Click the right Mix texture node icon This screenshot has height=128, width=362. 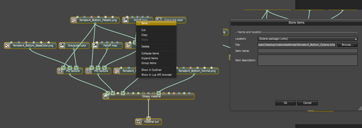pyautogui.click(x=88, y=71)
